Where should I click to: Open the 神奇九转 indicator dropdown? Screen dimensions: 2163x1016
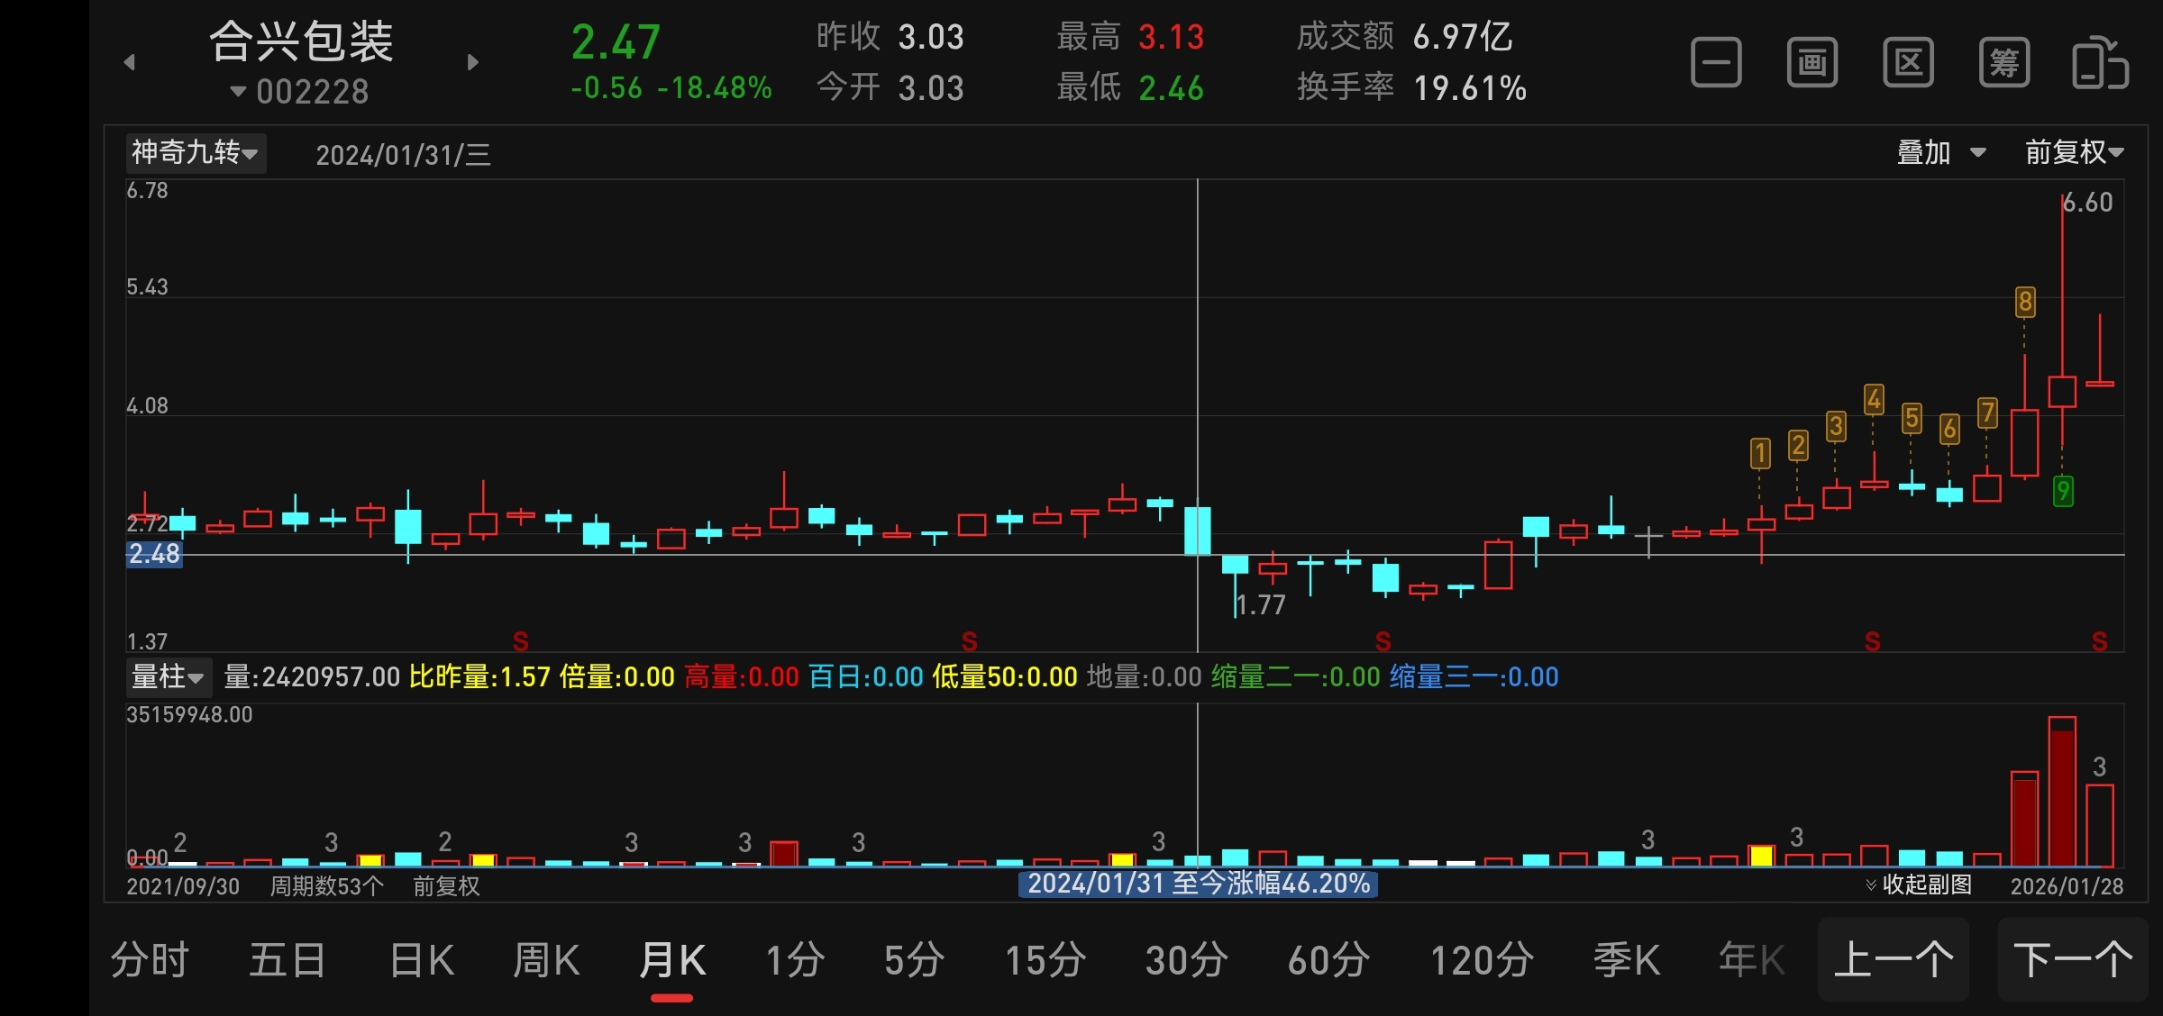coord(196,153)
